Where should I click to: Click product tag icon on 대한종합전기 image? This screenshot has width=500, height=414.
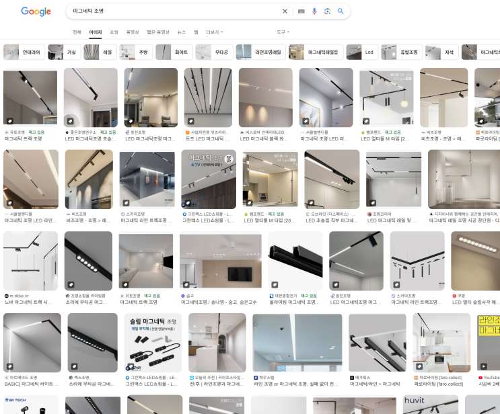275,284
